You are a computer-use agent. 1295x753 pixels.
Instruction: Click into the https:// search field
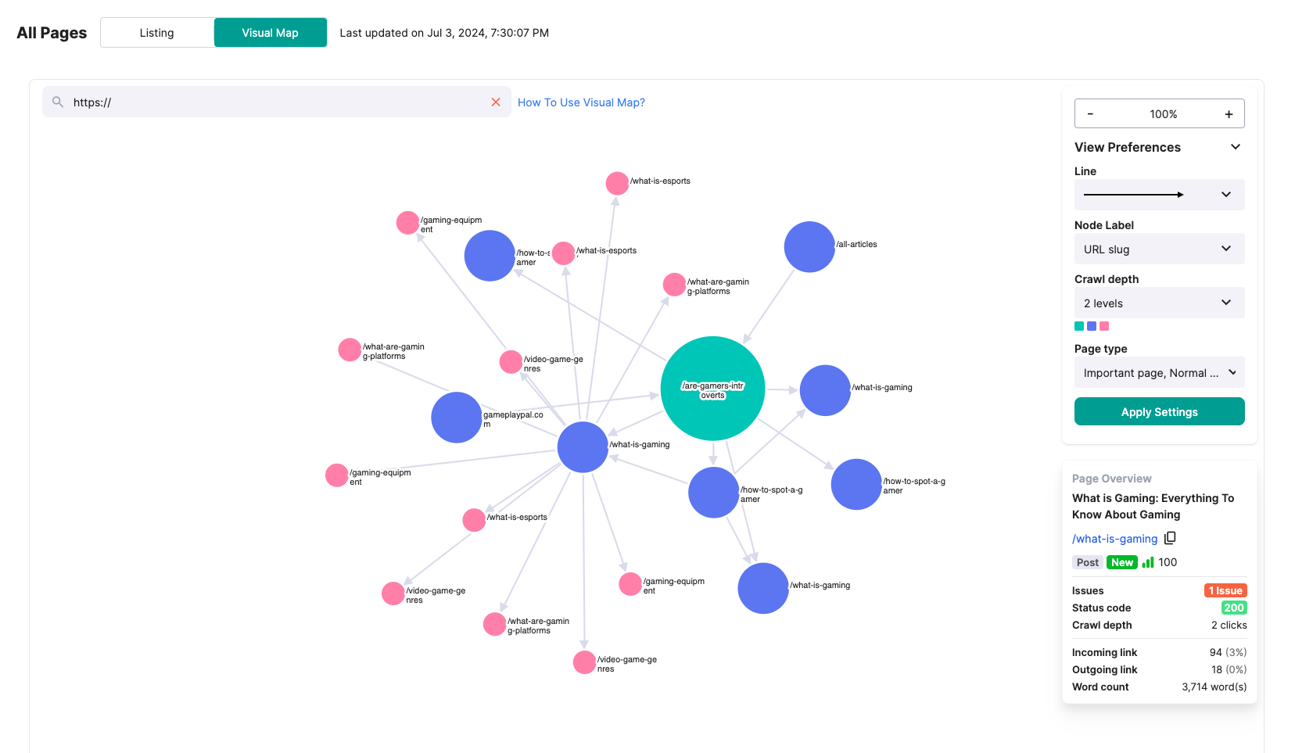click(x=277, y=102)
